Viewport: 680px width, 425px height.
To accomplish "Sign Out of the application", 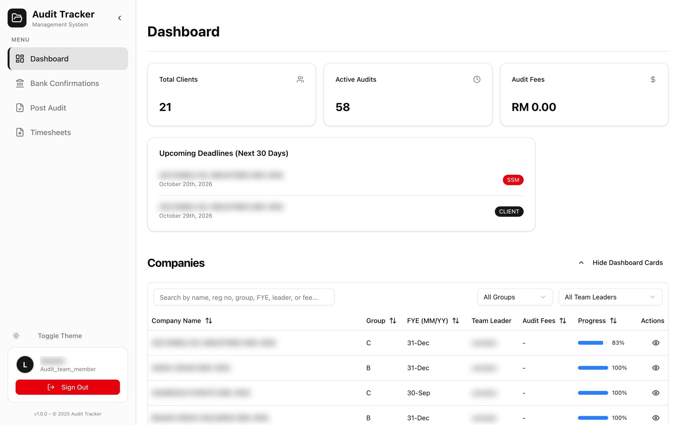I will pos(68,387).
